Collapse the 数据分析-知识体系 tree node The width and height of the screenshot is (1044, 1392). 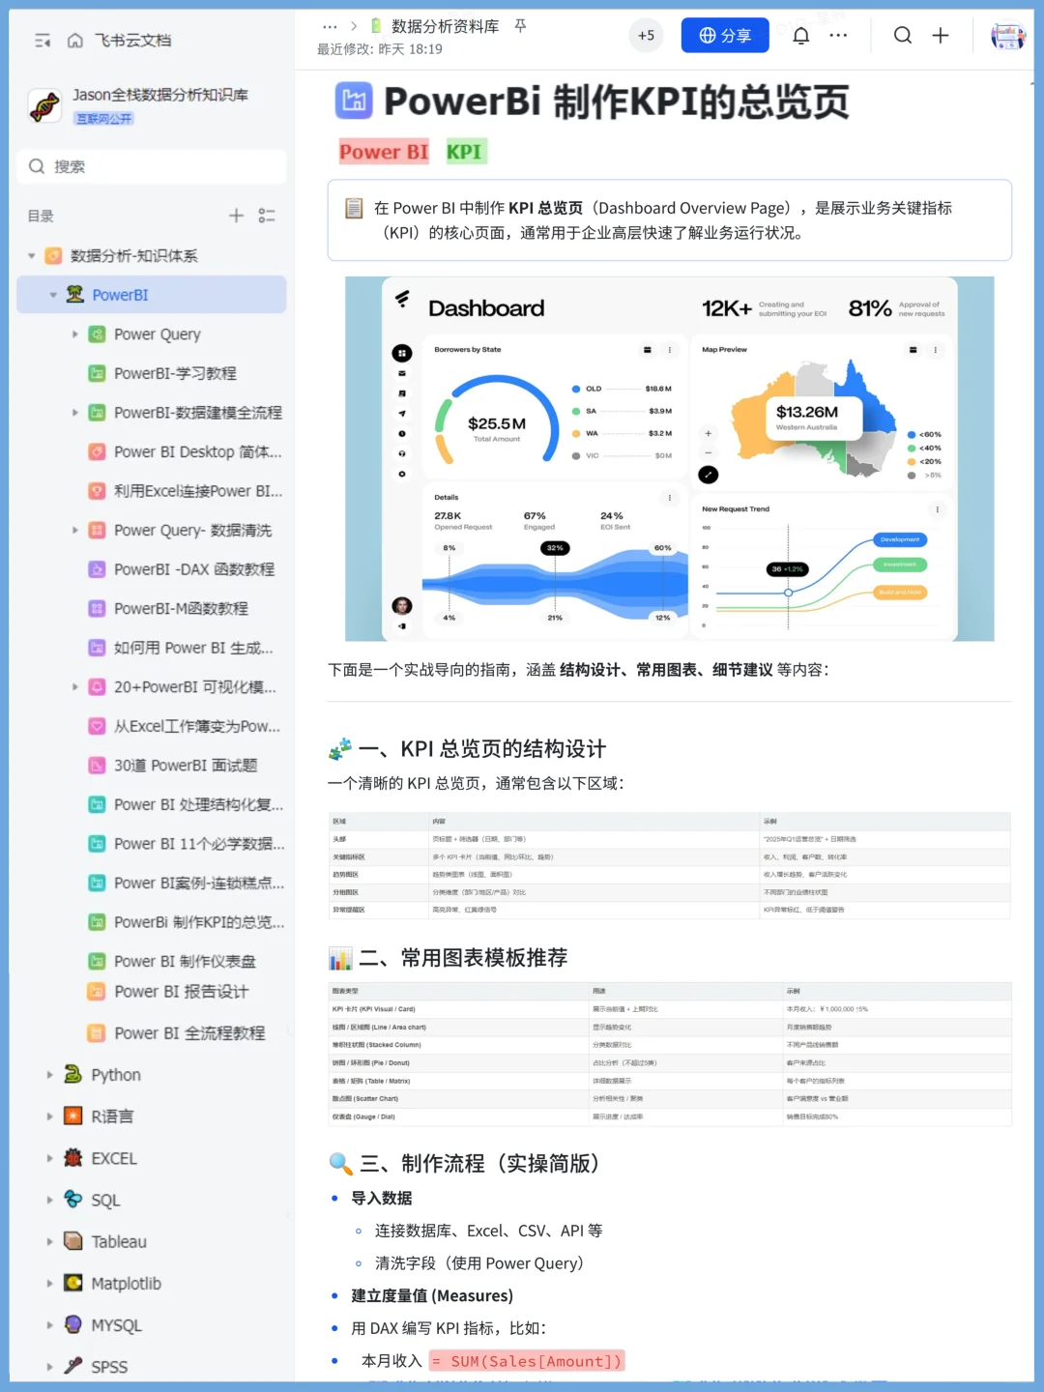point(32,256)
